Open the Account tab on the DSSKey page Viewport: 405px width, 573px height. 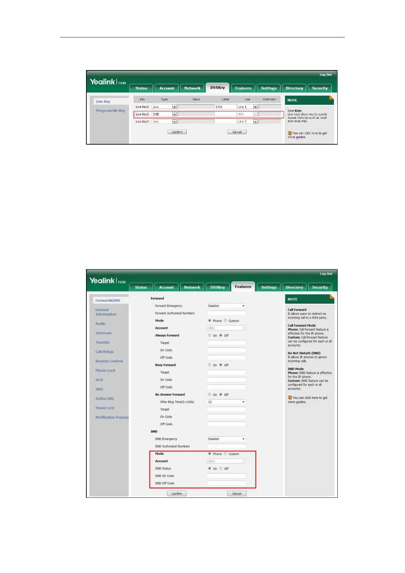click(167, 88)
